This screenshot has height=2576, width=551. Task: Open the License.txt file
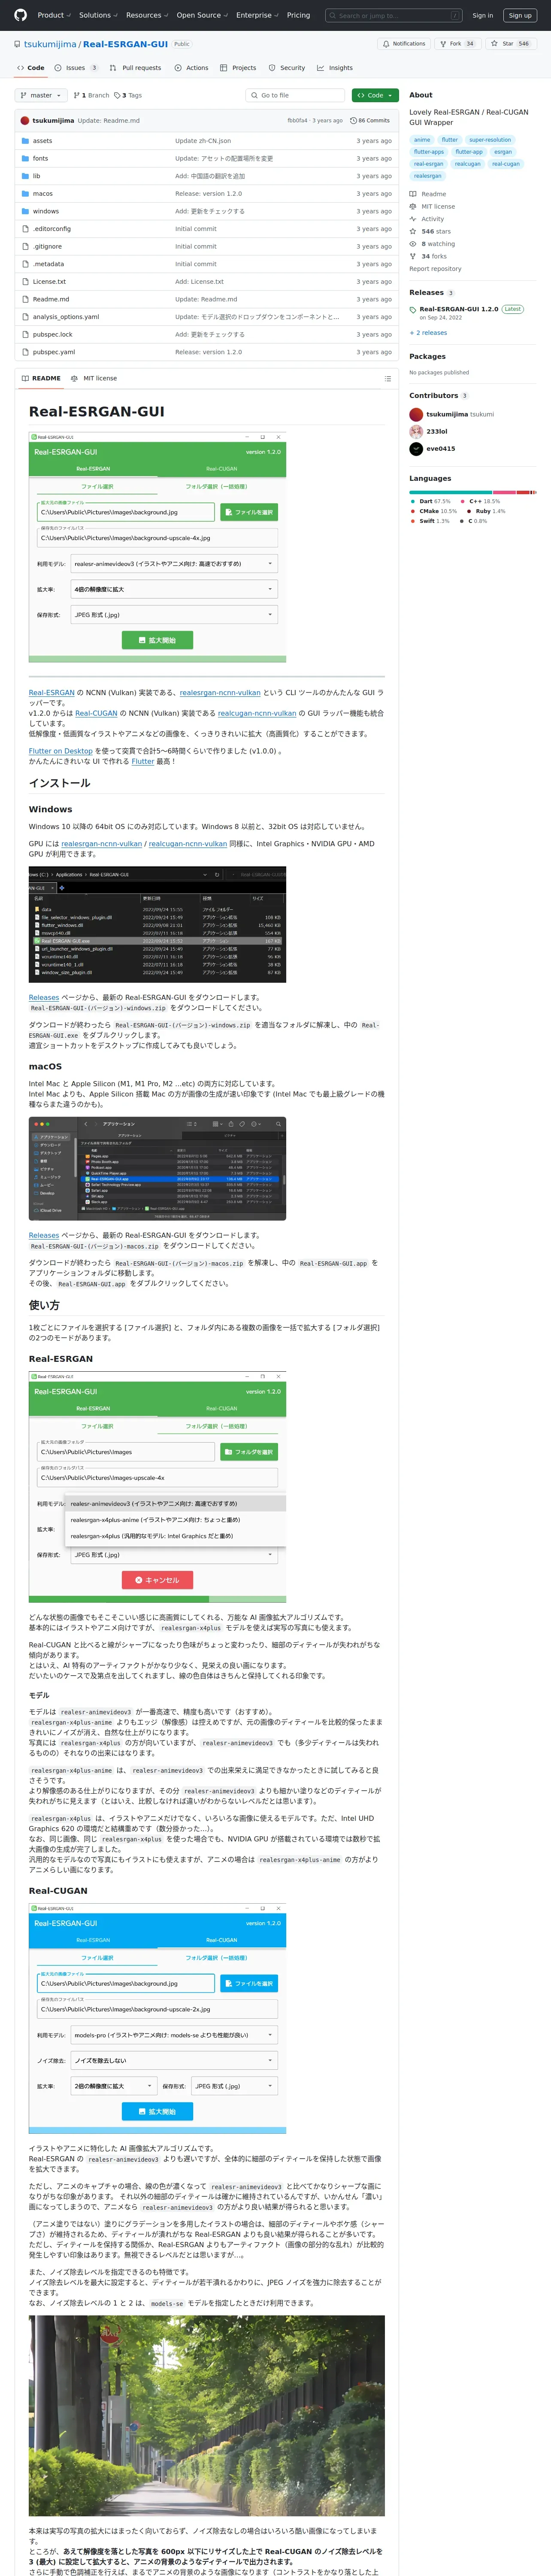49,282
